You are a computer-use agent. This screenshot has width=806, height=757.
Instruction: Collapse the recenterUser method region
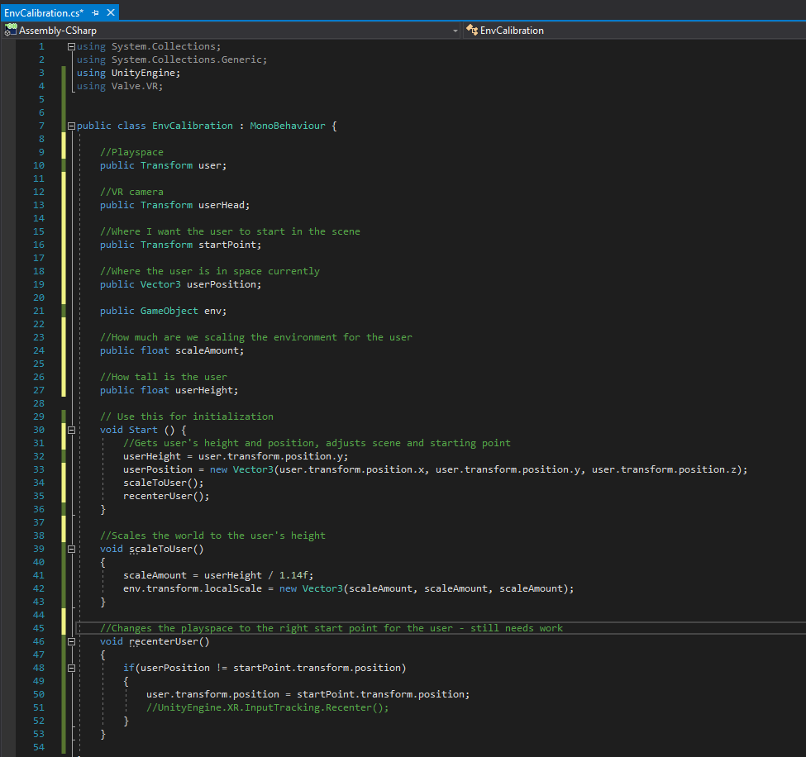71,641
